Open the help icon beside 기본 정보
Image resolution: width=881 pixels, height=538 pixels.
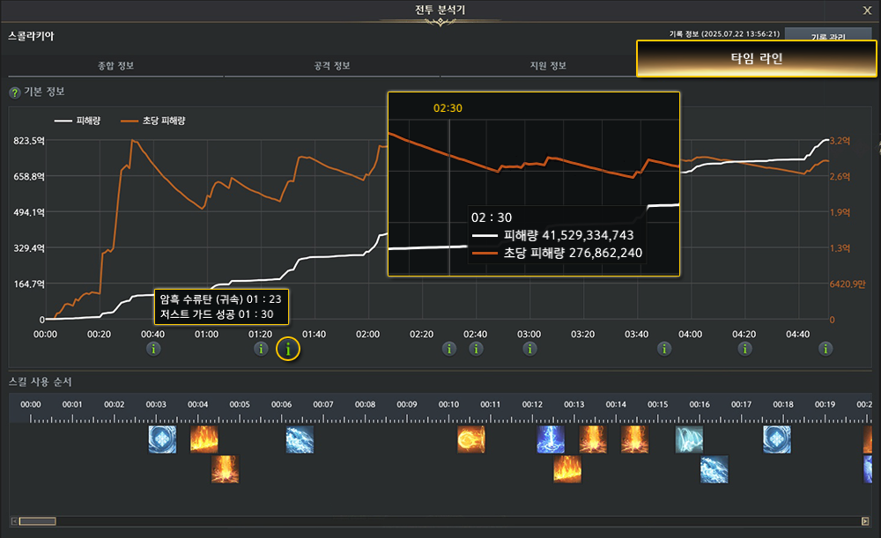click(14, 92)
